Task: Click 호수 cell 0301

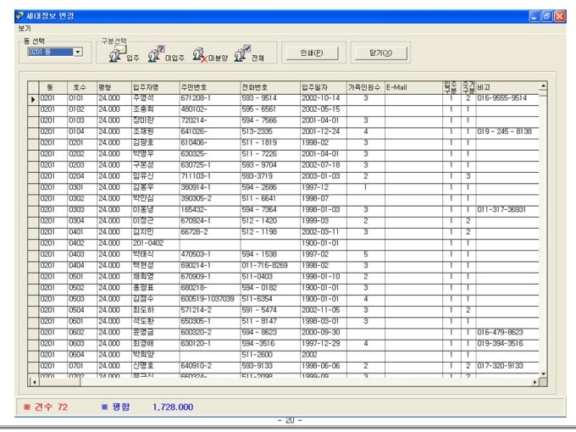Action: coord(82,187)
